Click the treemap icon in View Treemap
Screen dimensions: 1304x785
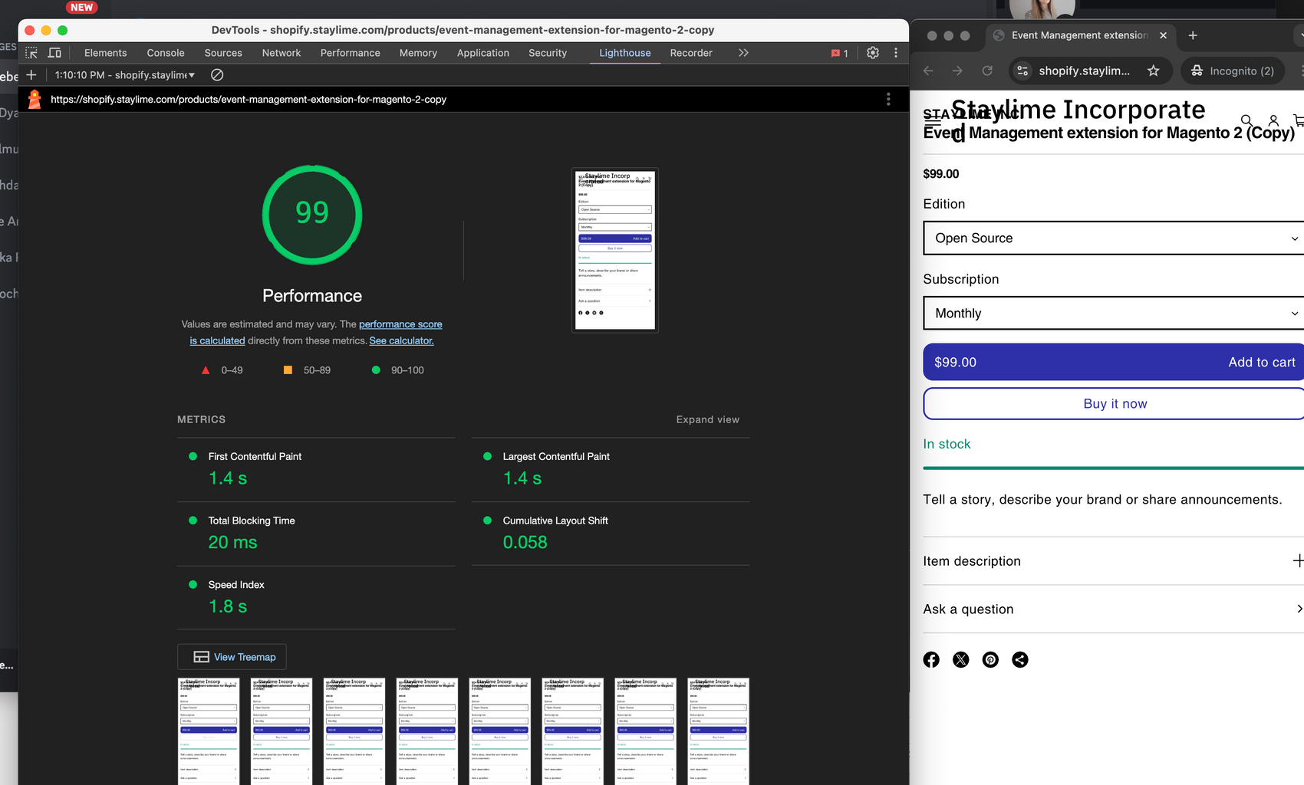pos(201,657)
